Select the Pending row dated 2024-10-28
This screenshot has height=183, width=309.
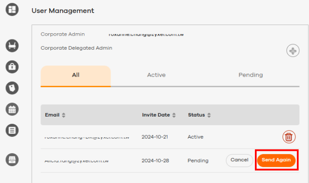[170, 160]
